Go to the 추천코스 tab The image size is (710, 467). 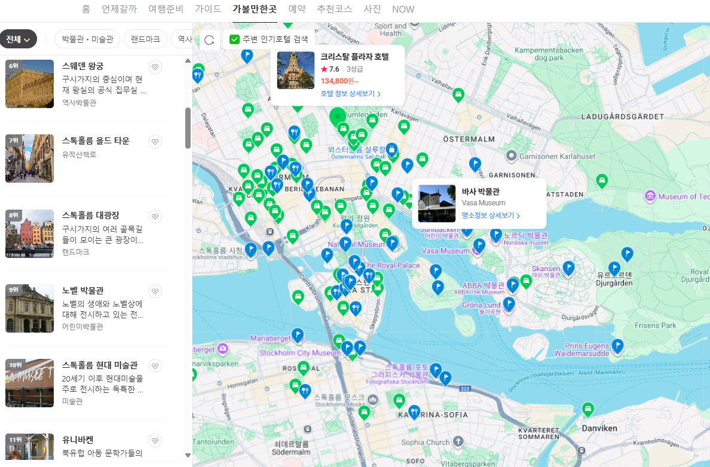pos(334,9)
